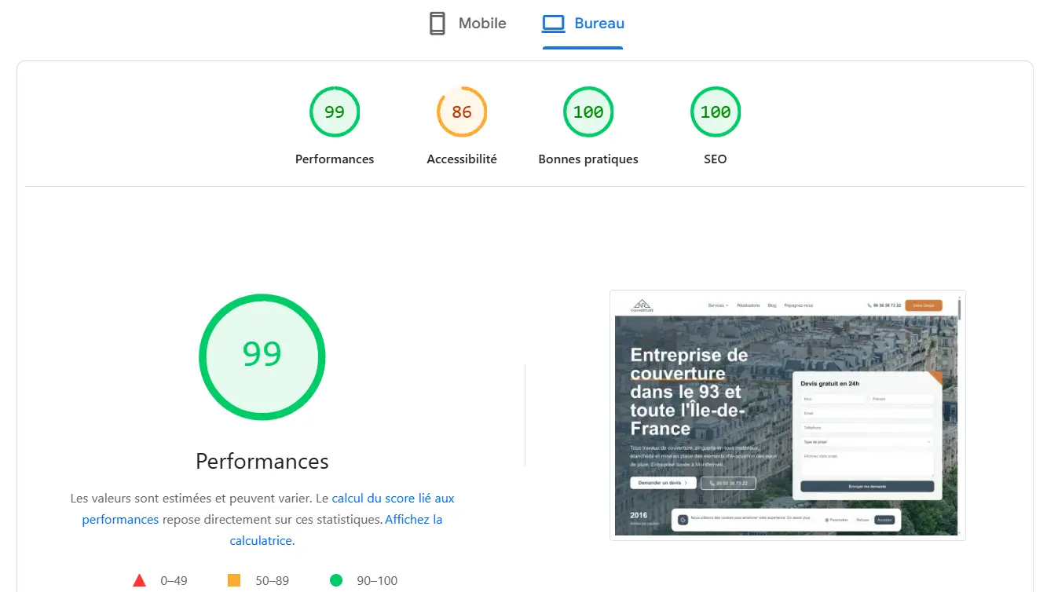Image resolution: width=1047 pixels, height=592 pixels.
Task: Click Rejoignez-nous in the screenshot's menu
Action: pyautogui.click(x=799, y=305)
